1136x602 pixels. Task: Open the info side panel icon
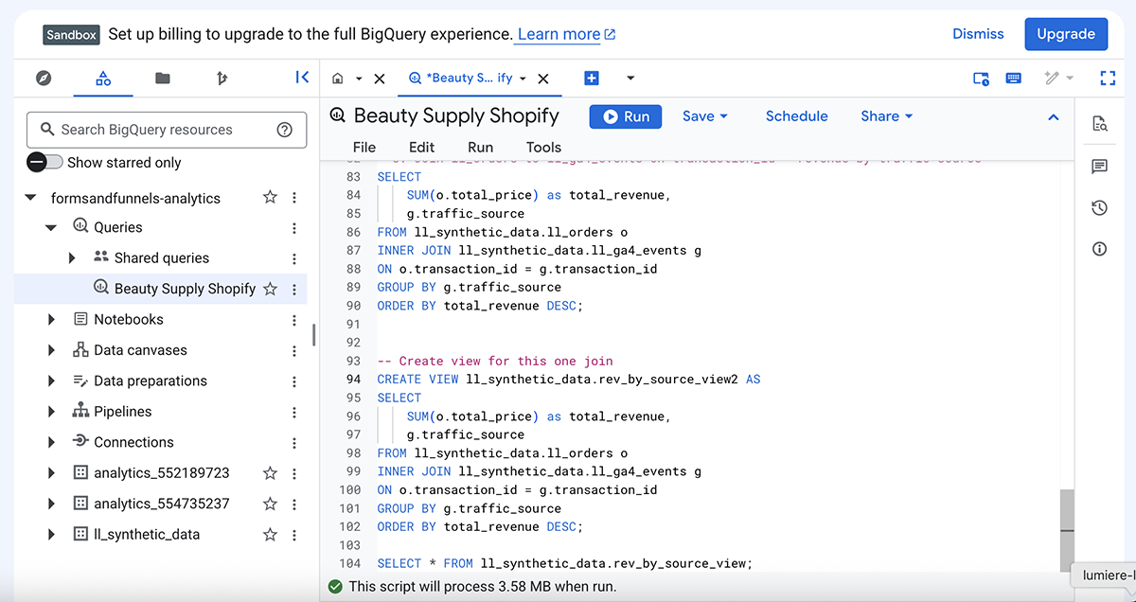click(x=1099, y=250)
